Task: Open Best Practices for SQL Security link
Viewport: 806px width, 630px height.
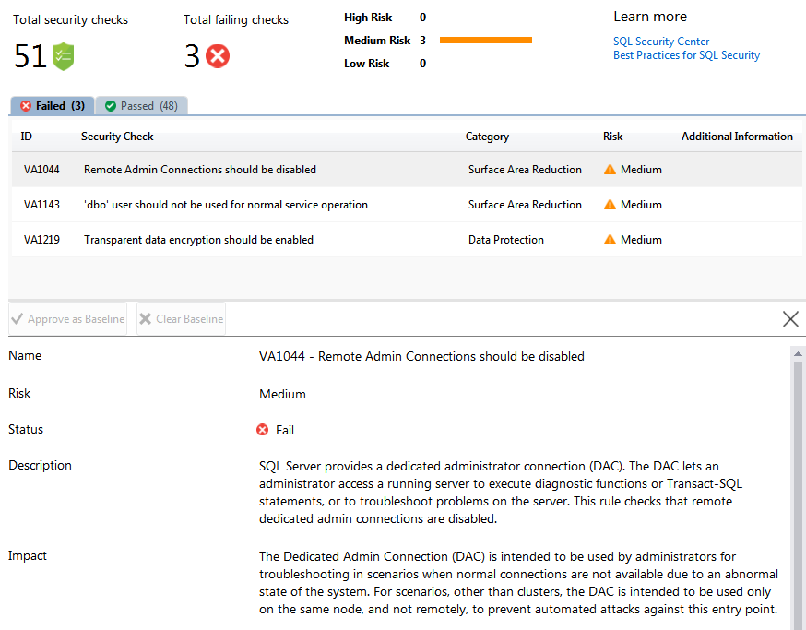Action: 686,54
